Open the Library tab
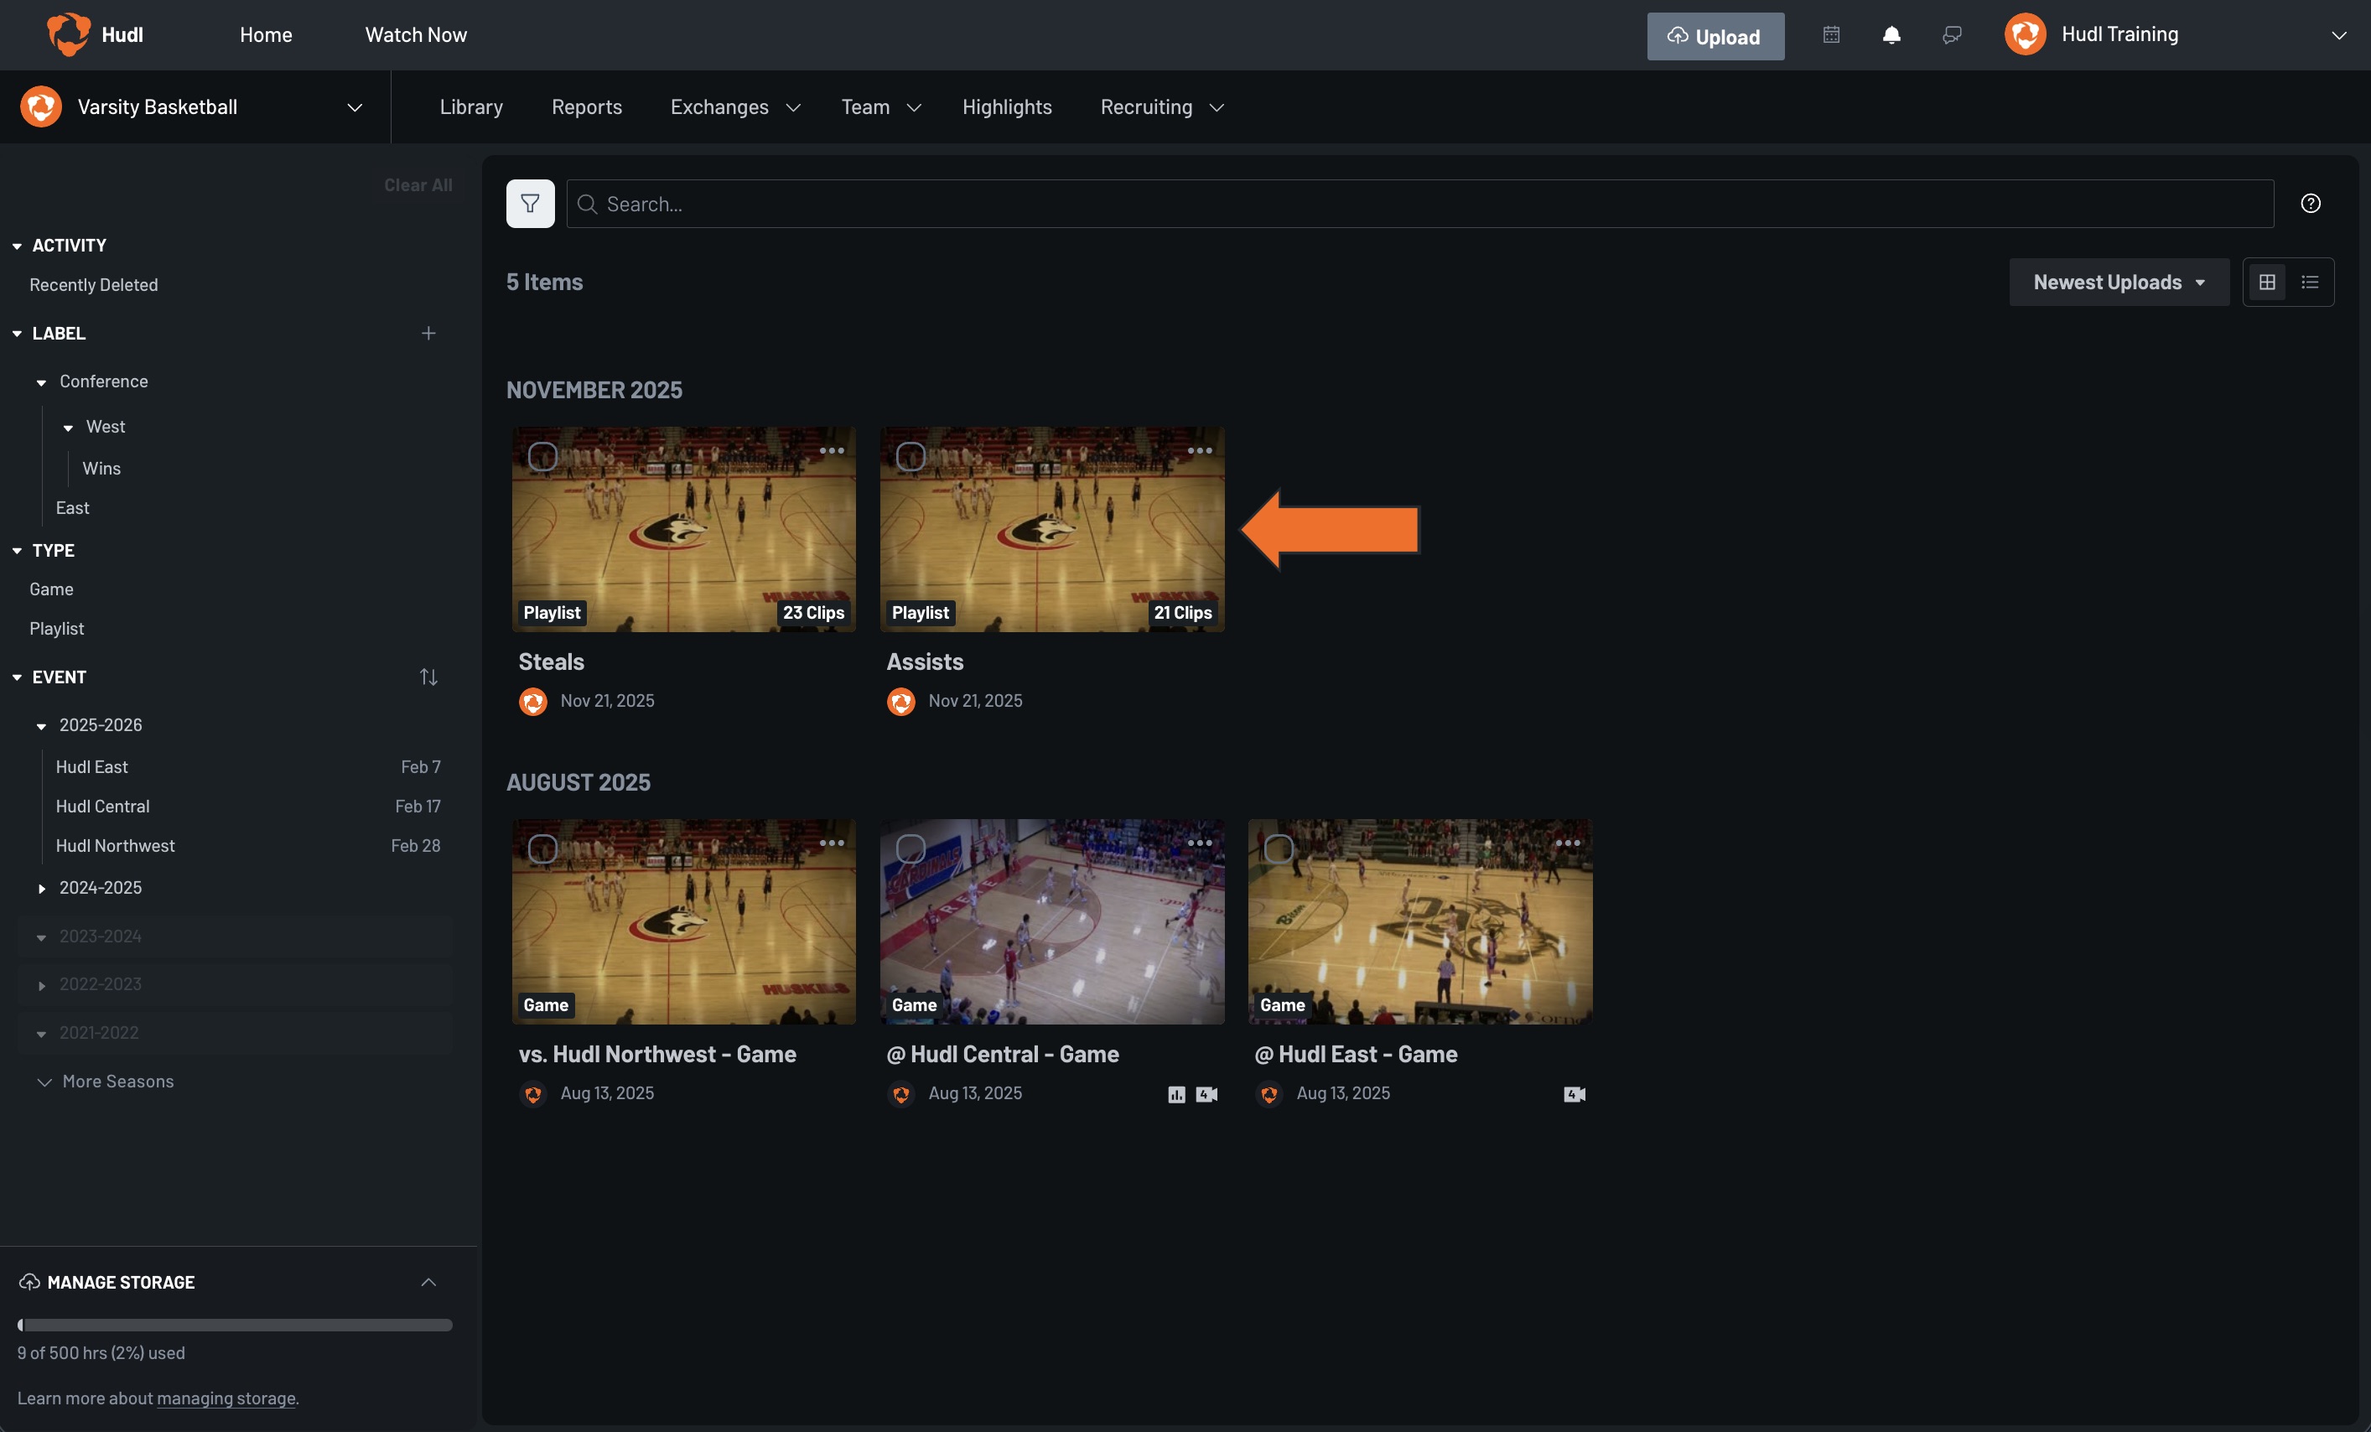 [x=471, y=106]
